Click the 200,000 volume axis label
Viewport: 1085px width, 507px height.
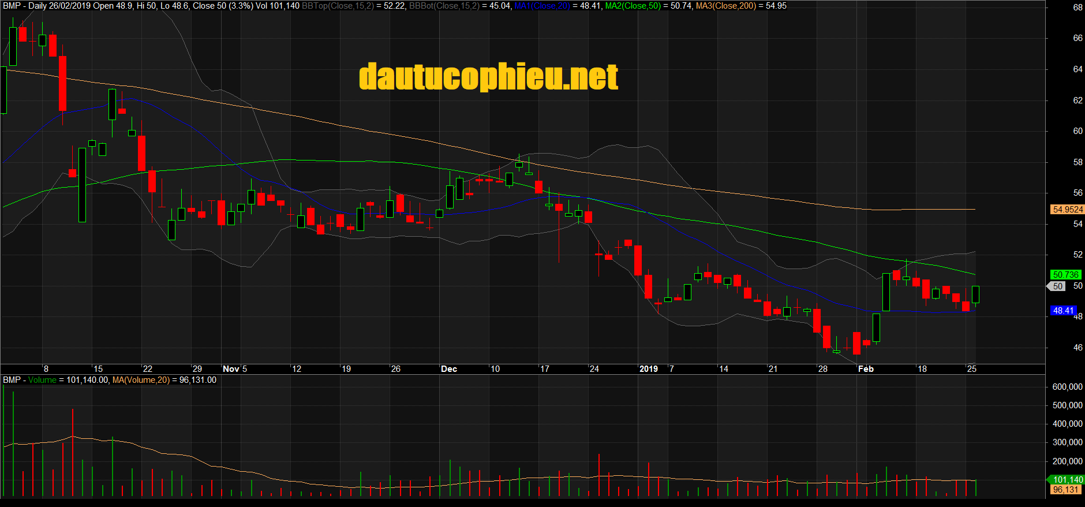[x=1068, y=461]
